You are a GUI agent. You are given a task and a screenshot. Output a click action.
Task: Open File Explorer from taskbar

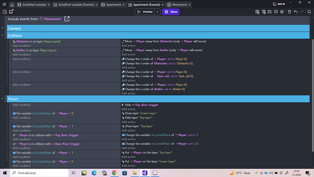(x=135, y=173)
